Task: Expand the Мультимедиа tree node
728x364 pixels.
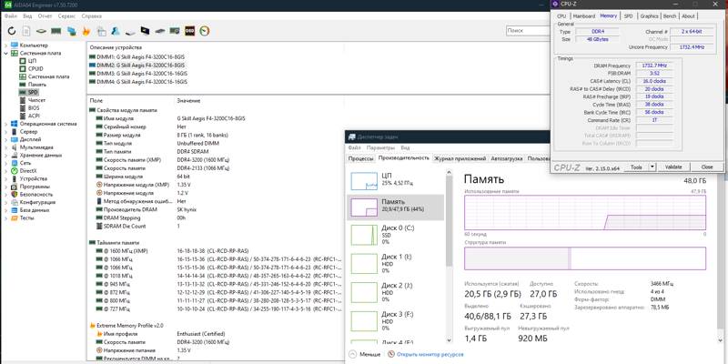Action: pos(6,147)
